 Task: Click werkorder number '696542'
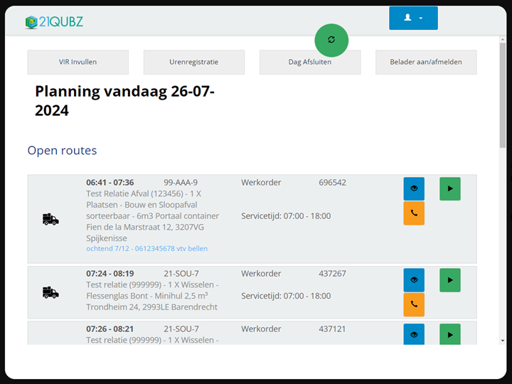click(x=332, y=183)
